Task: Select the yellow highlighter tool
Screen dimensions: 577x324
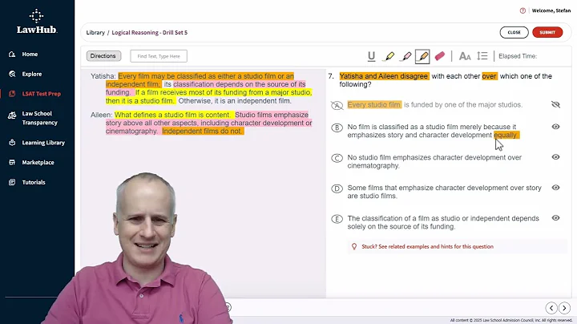Action: click(389, 56)
